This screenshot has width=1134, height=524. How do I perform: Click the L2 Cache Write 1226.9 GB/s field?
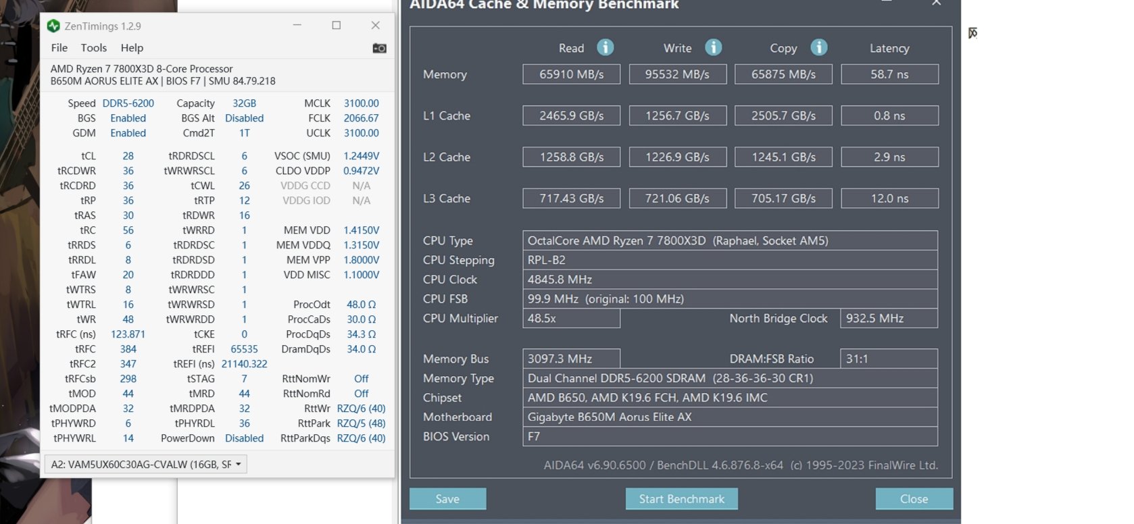pos(677,157)
